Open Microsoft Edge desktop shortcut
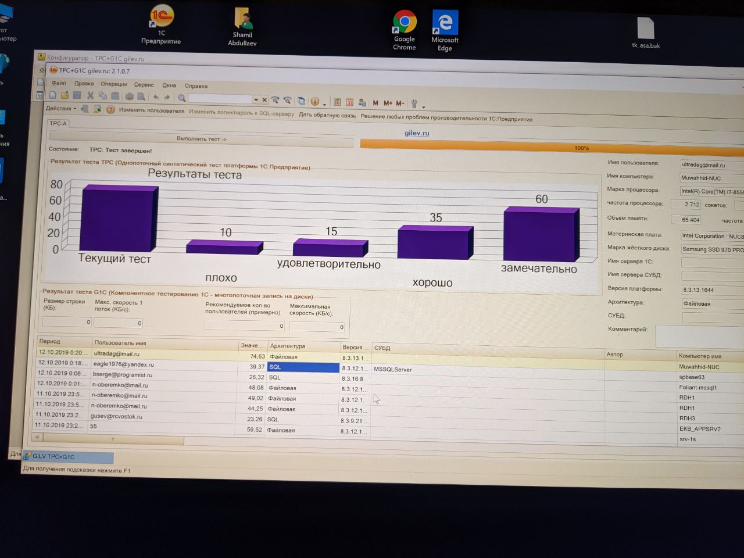Viewport: 744px width, 558px height. coord(445,31)
